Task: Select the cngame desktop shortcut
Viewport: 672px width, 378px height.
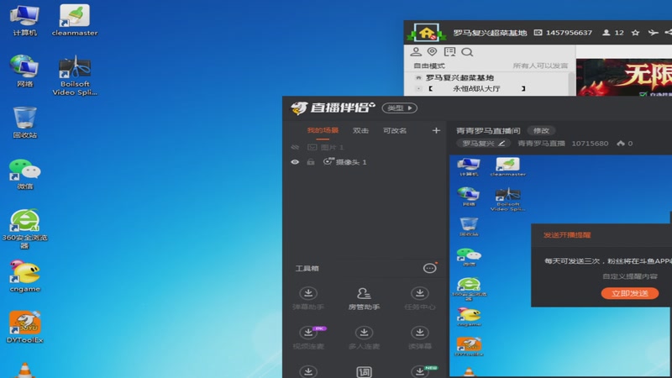Action: coord(25,276)
